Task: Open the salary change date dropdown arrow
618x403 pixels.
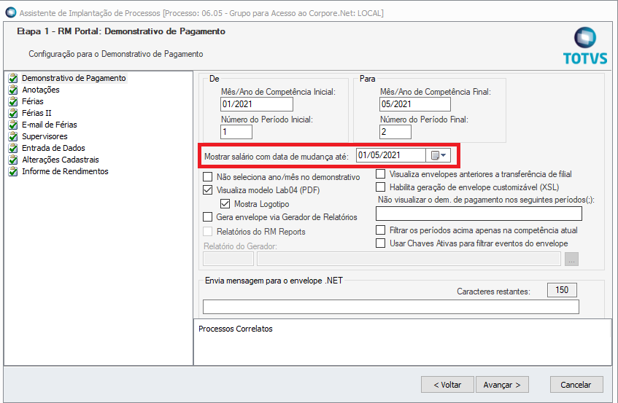Action: pyautogui.click(x=444, y=155)
